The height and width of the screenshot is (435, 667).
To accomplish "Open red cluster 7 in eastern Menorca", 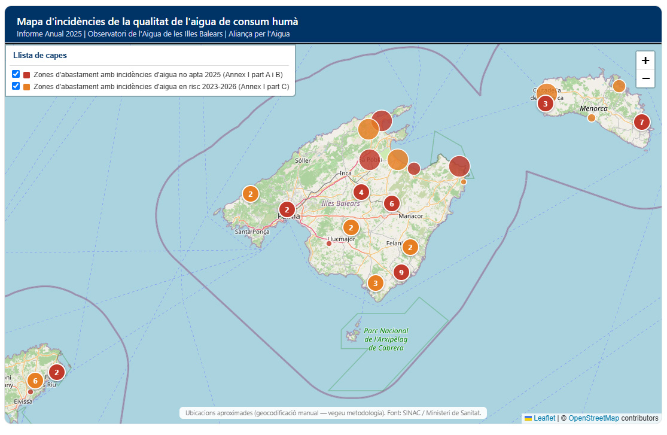I will pos(642,123).
